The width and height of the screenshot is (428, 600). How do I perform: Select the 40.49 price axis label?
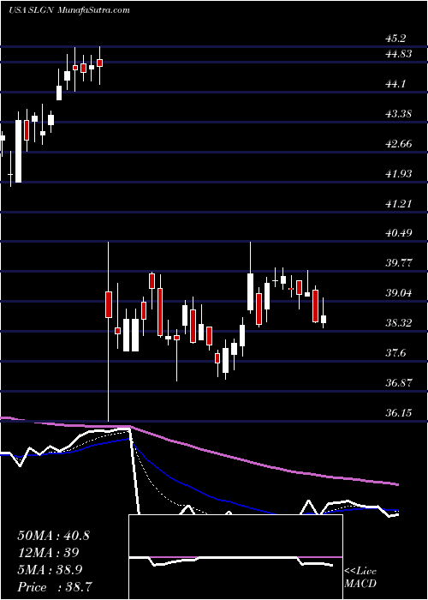coord(399,233)
